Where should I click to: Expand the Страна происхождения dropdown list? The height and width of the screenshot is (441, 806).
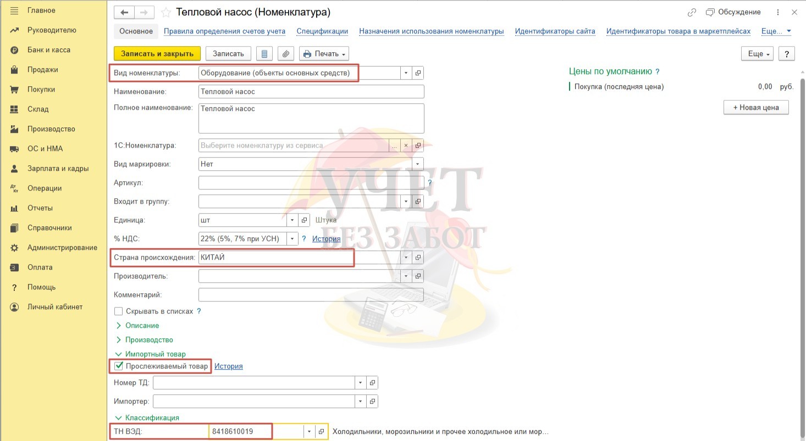406,258
